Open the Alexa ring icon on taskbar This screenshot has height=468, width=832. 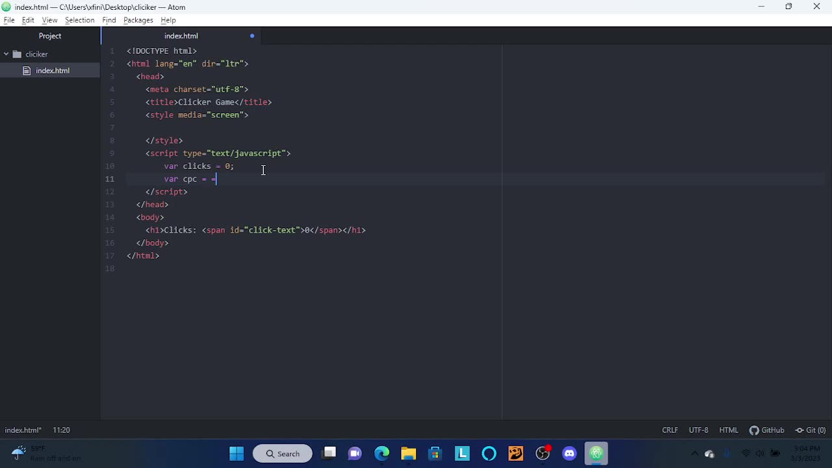pos(489,454)
